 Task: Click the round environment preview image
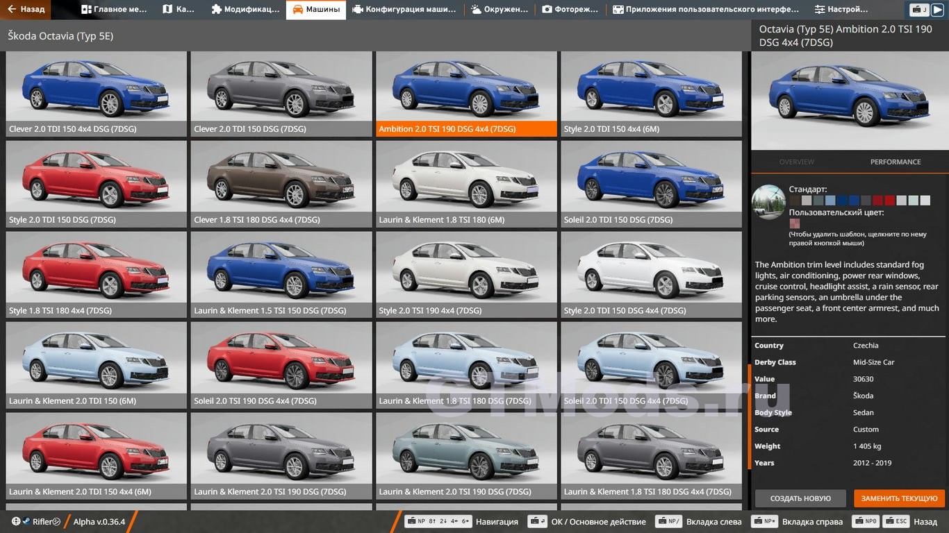[768, 202]
